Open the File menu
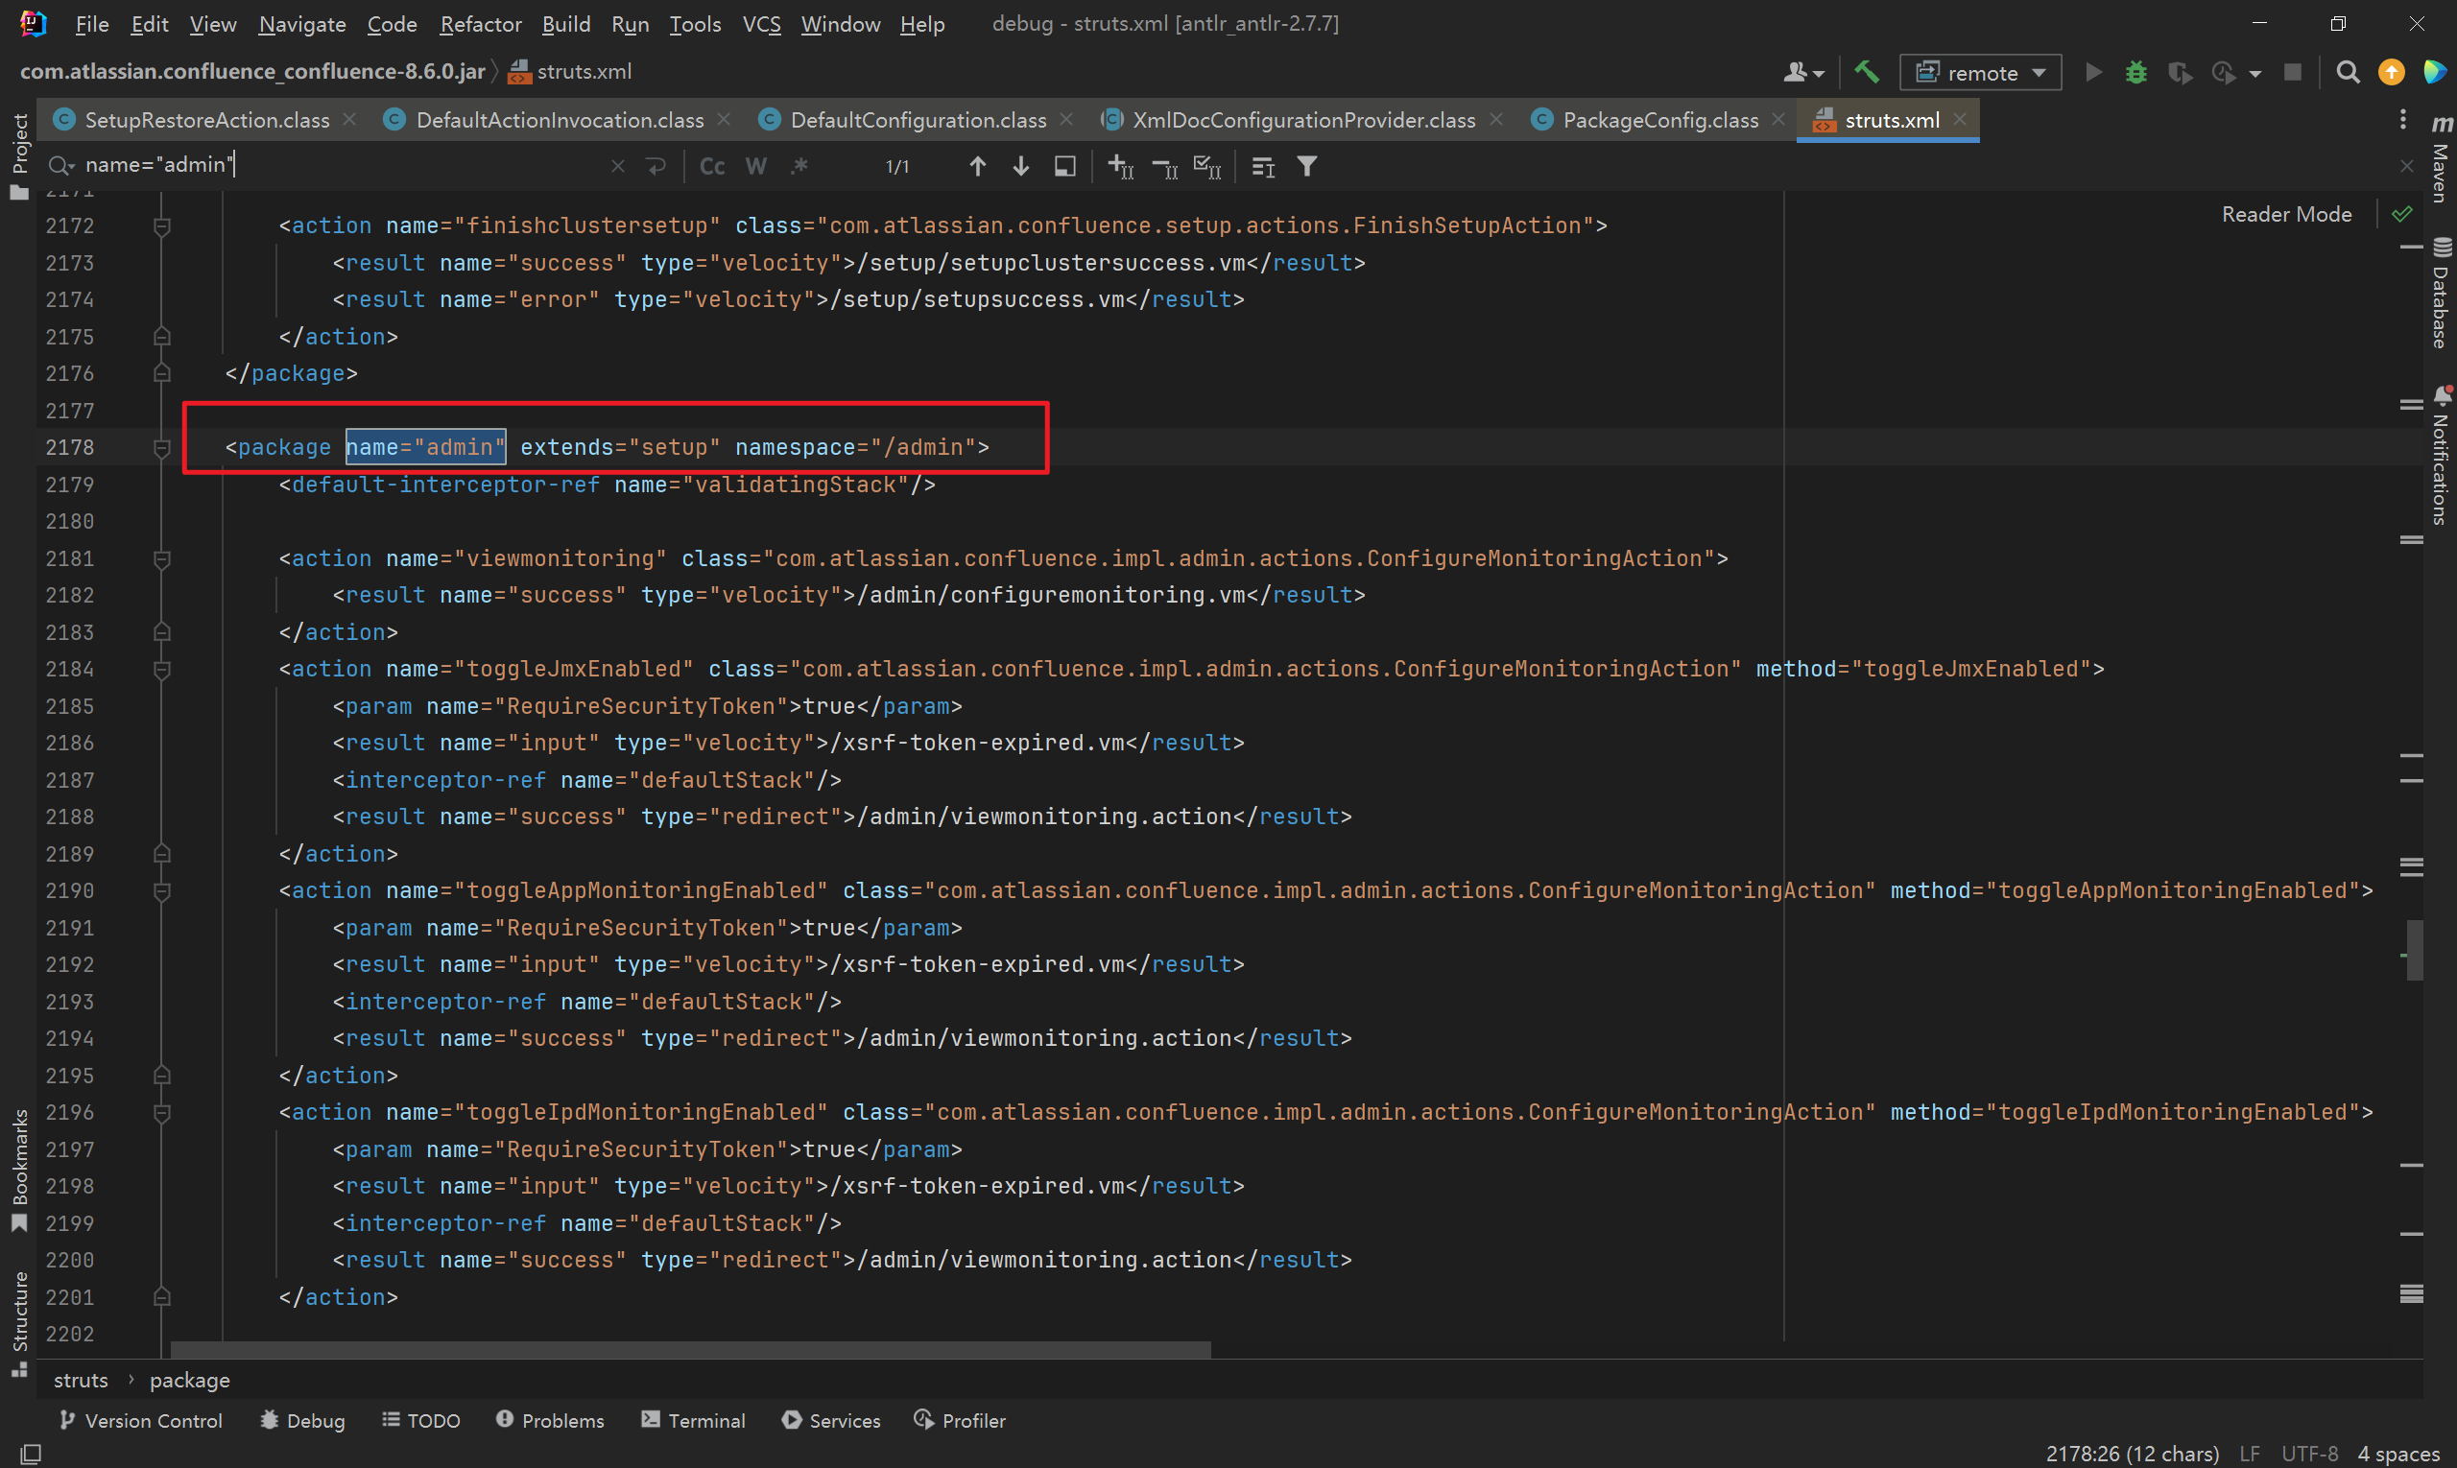 click(x=91, y=24)
